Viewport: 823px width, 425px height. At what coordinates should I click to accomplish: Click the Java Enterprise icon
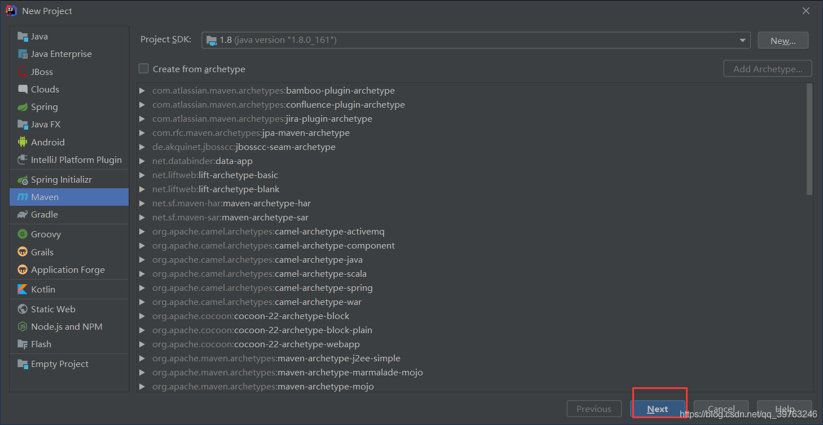[x=23, y=54]
